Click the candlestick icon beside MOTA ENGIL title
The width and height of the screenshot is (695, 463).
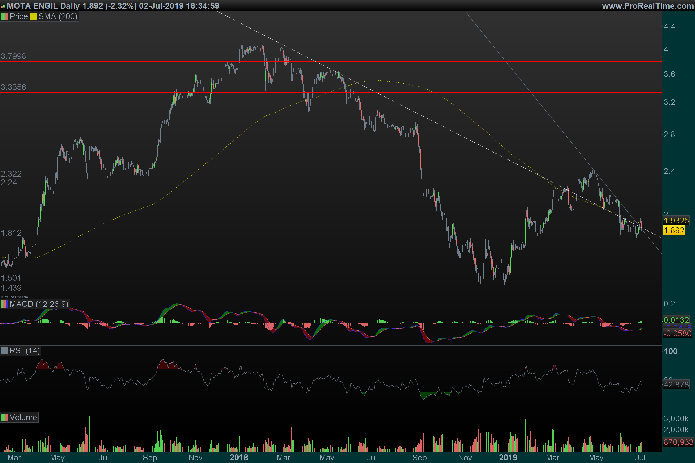tap(3, 6)
